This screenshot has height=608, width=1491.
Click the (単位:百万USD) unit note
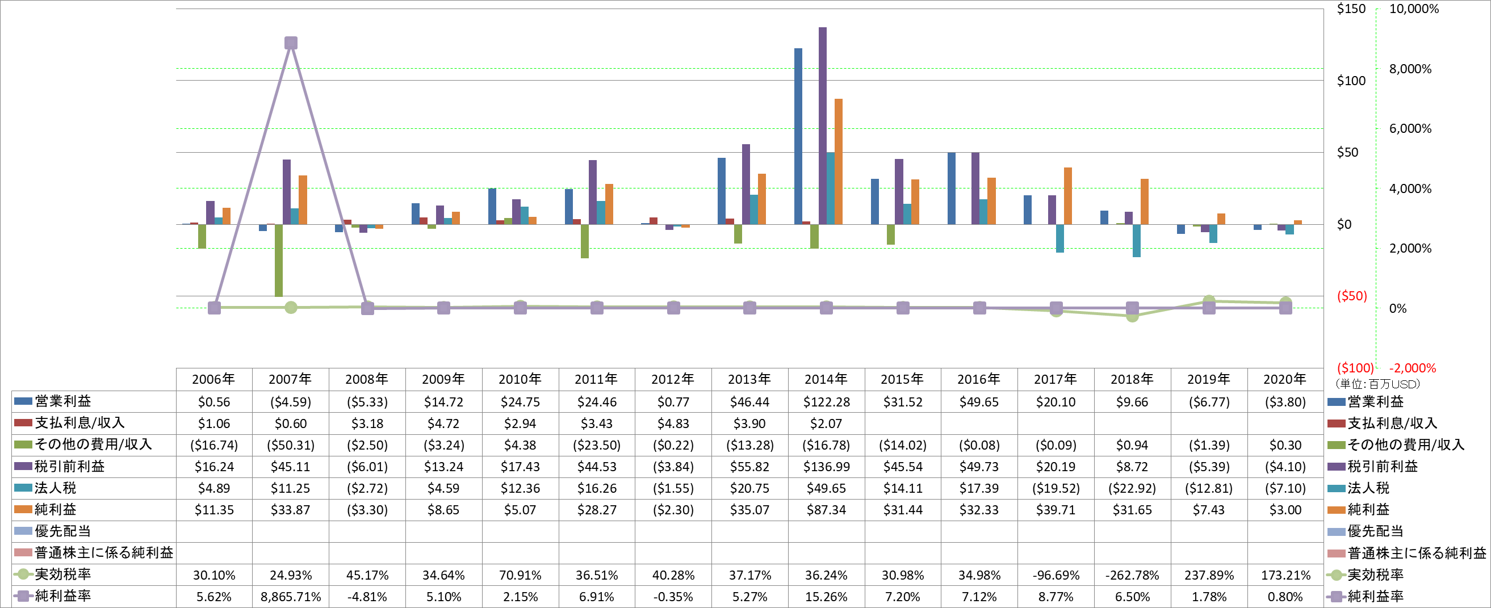click(x=1377, y=384)
